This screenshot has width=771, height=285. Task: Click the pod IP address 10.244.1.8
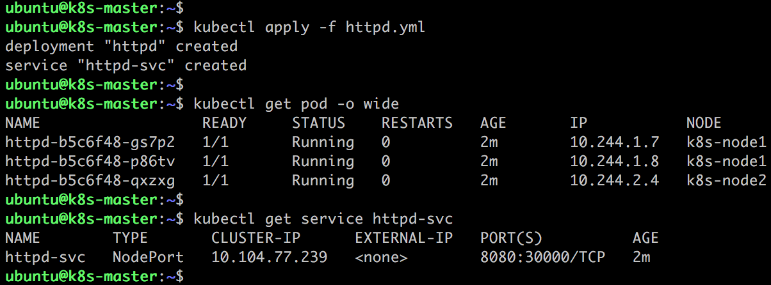click(x=614, y=162)
